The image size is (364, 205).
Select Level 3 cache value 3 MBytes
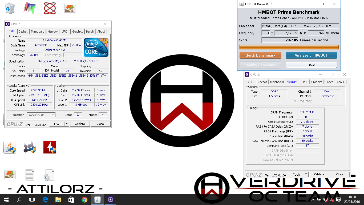point(81,105)
